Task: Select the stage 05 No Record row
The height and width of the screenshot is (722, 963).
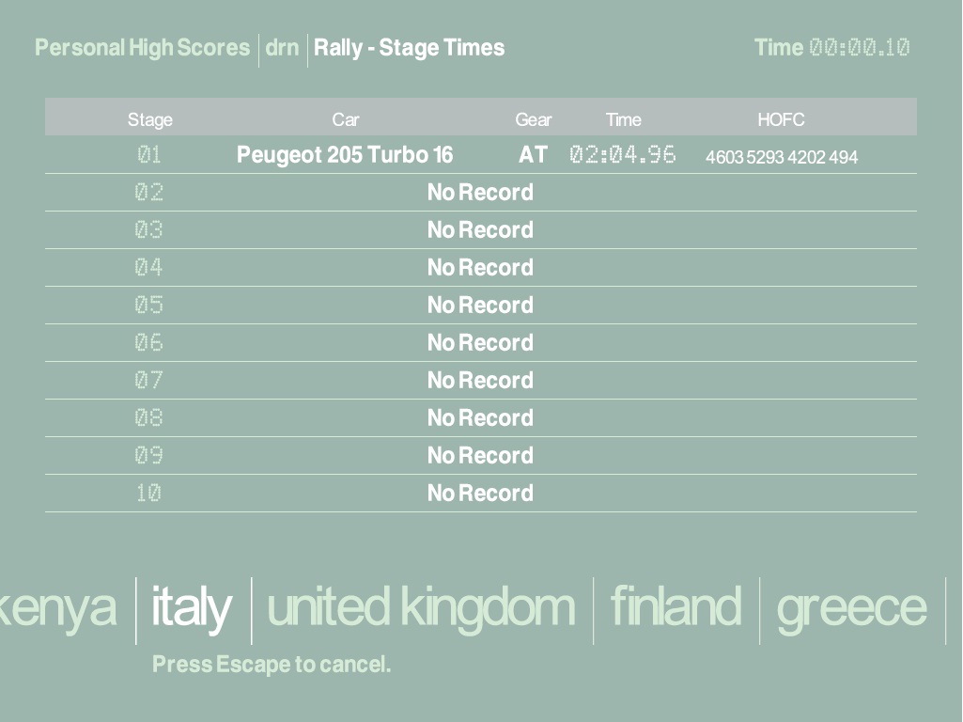Action: click(480, 306)
